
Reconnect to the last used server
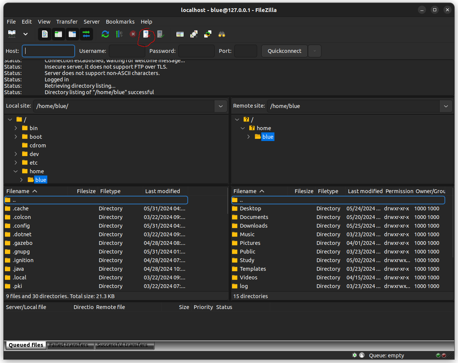(x=160, y=34)
